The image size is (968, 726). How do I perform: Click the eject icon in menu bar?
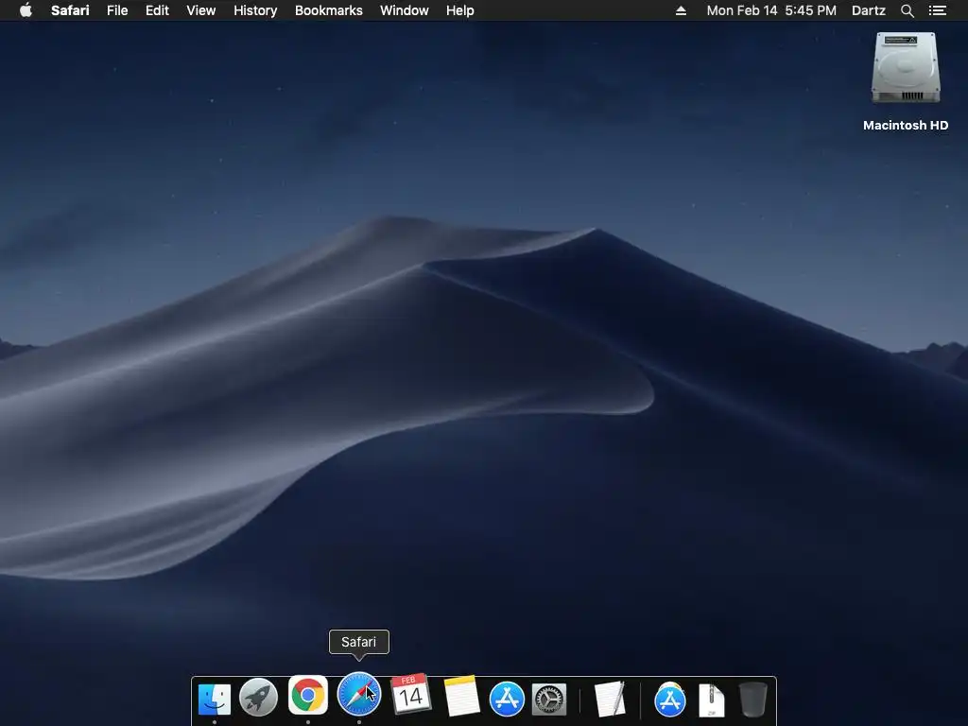click(x=681, y=10)
